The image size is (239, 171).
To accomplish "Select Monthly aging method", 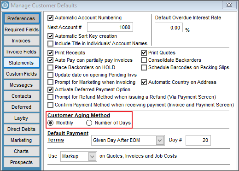I will (51, 123).
